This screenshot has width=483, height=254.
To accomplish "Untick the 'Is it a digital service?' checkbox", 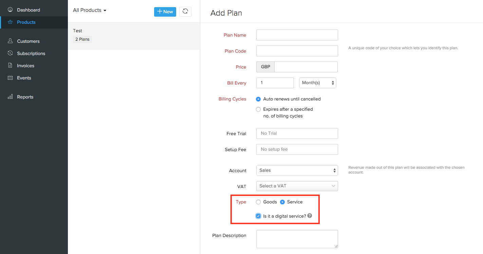I will point(258,216).
